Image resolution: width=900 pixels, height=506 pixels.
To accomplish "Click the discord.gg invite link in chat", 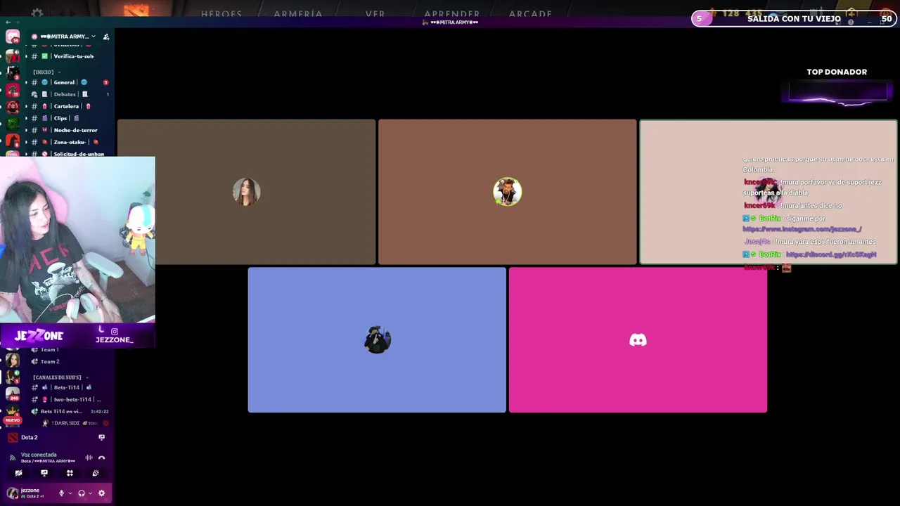I will pos(831,254).
